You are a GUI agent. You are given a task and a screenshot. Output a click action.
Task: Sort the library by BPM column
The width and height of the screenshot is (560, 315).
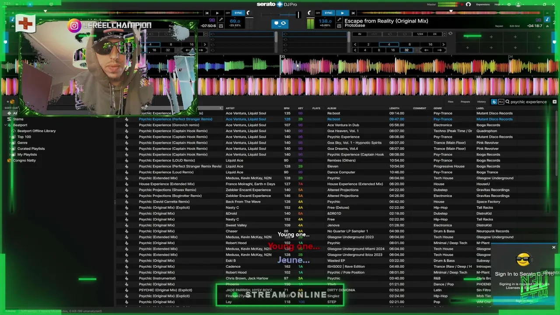[x=287, y=108]
